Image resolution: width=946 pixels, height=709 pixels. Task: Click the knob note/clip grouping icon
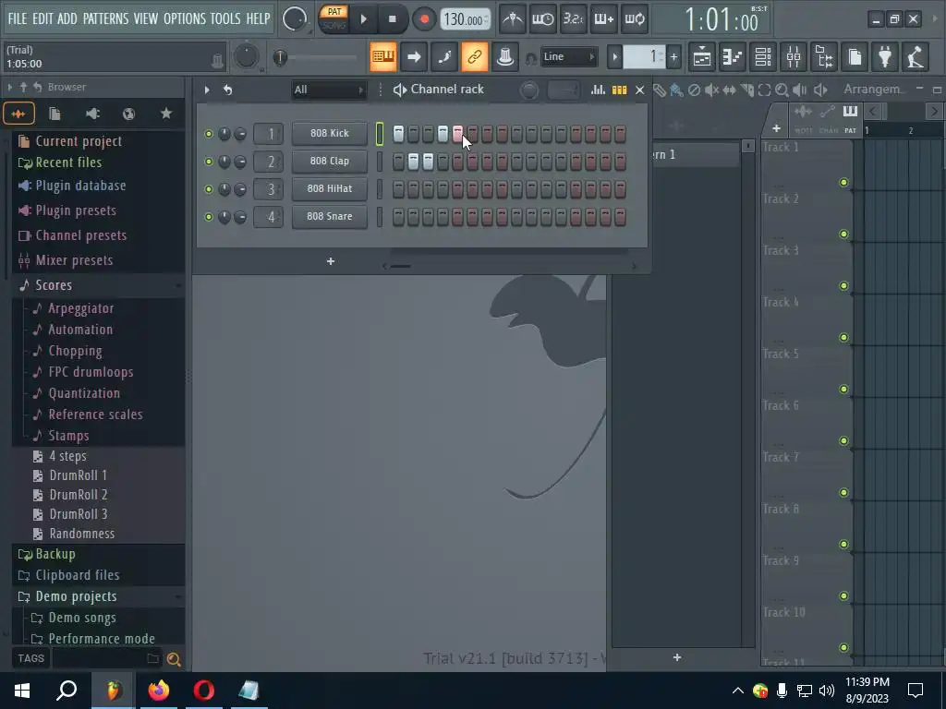(x=505, y=57)
